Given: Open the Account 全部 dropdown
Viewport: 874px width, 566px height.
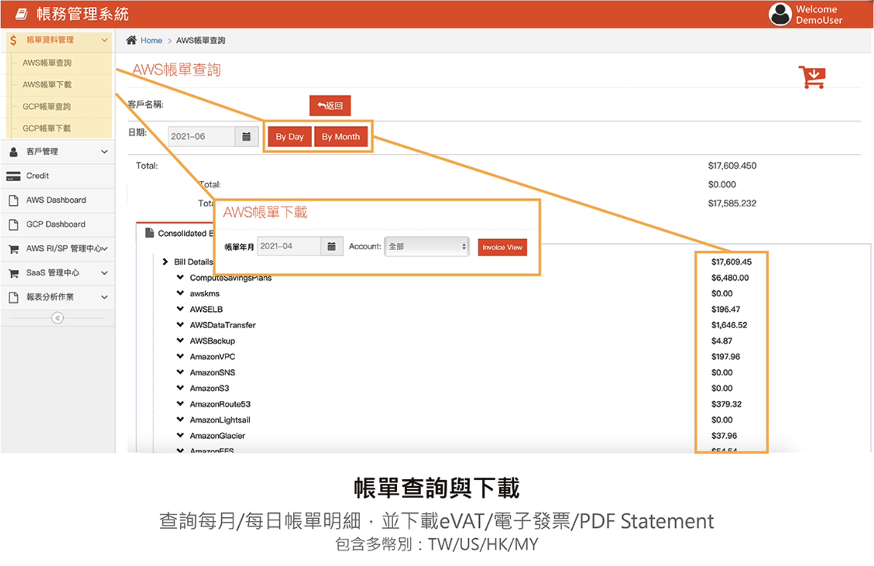Looking at the screenshot, I should 427,246.
